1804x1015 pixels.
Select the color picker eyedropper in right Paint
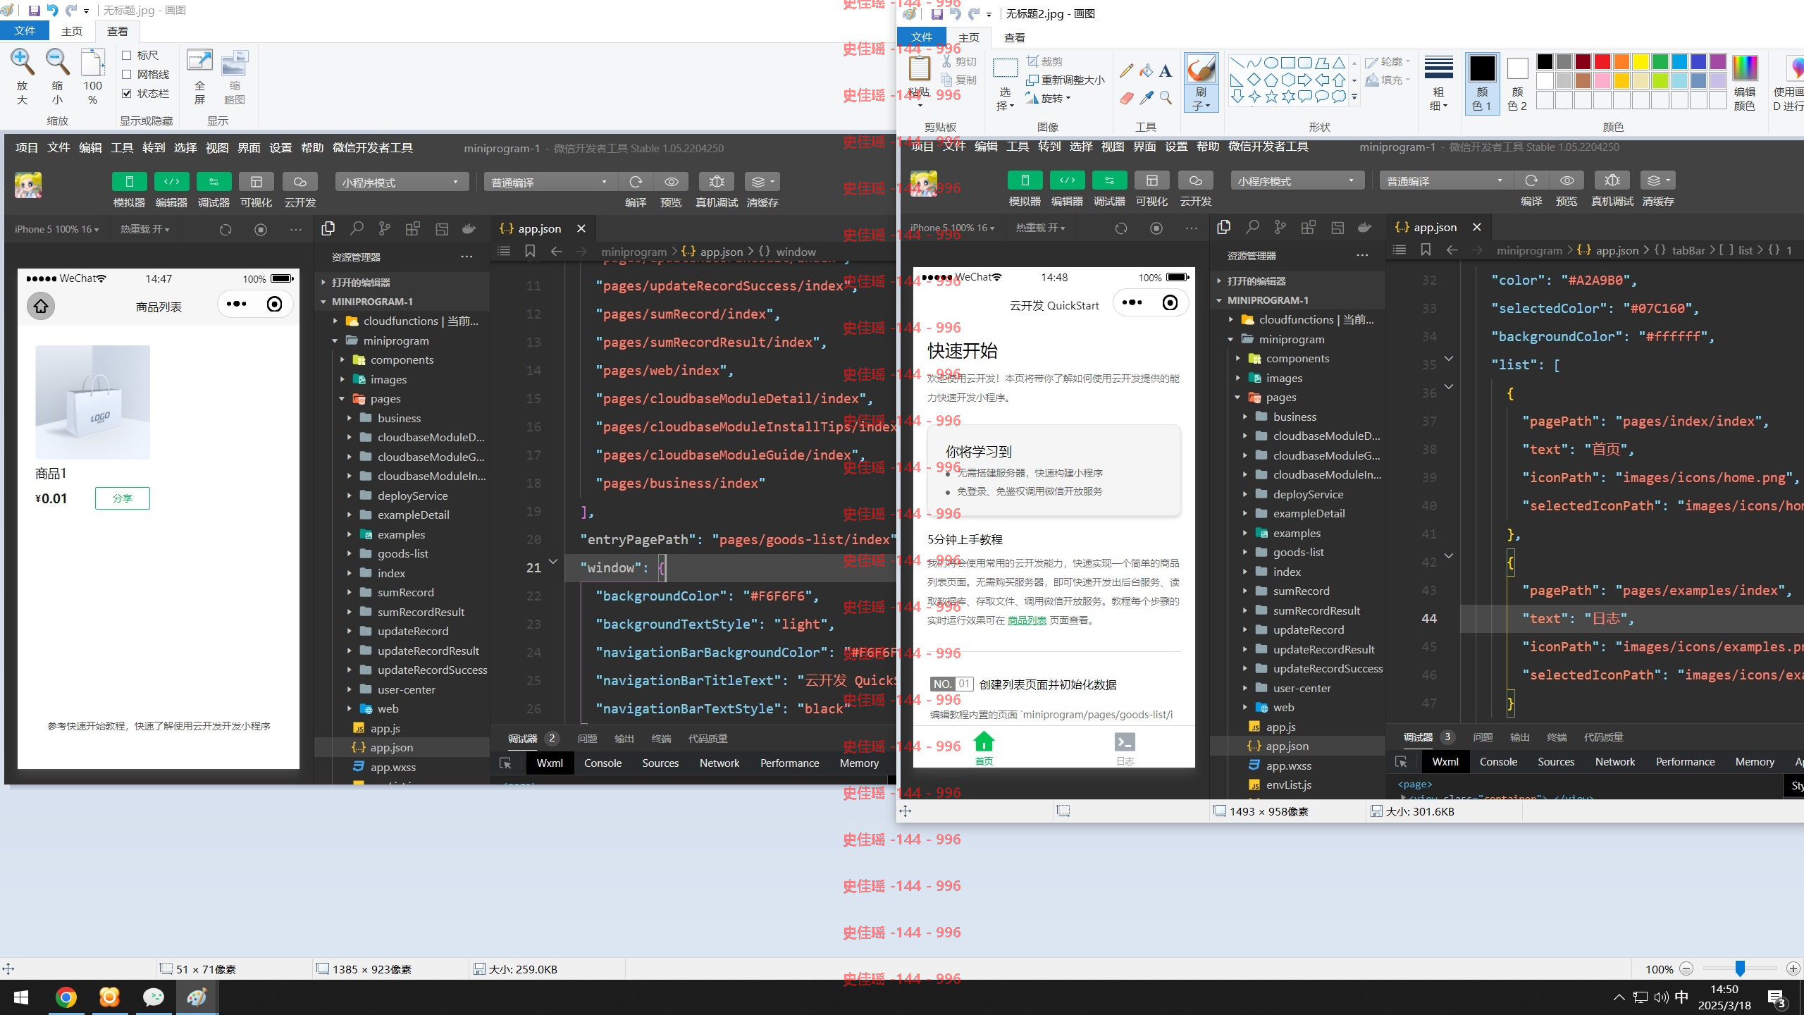1146,97
